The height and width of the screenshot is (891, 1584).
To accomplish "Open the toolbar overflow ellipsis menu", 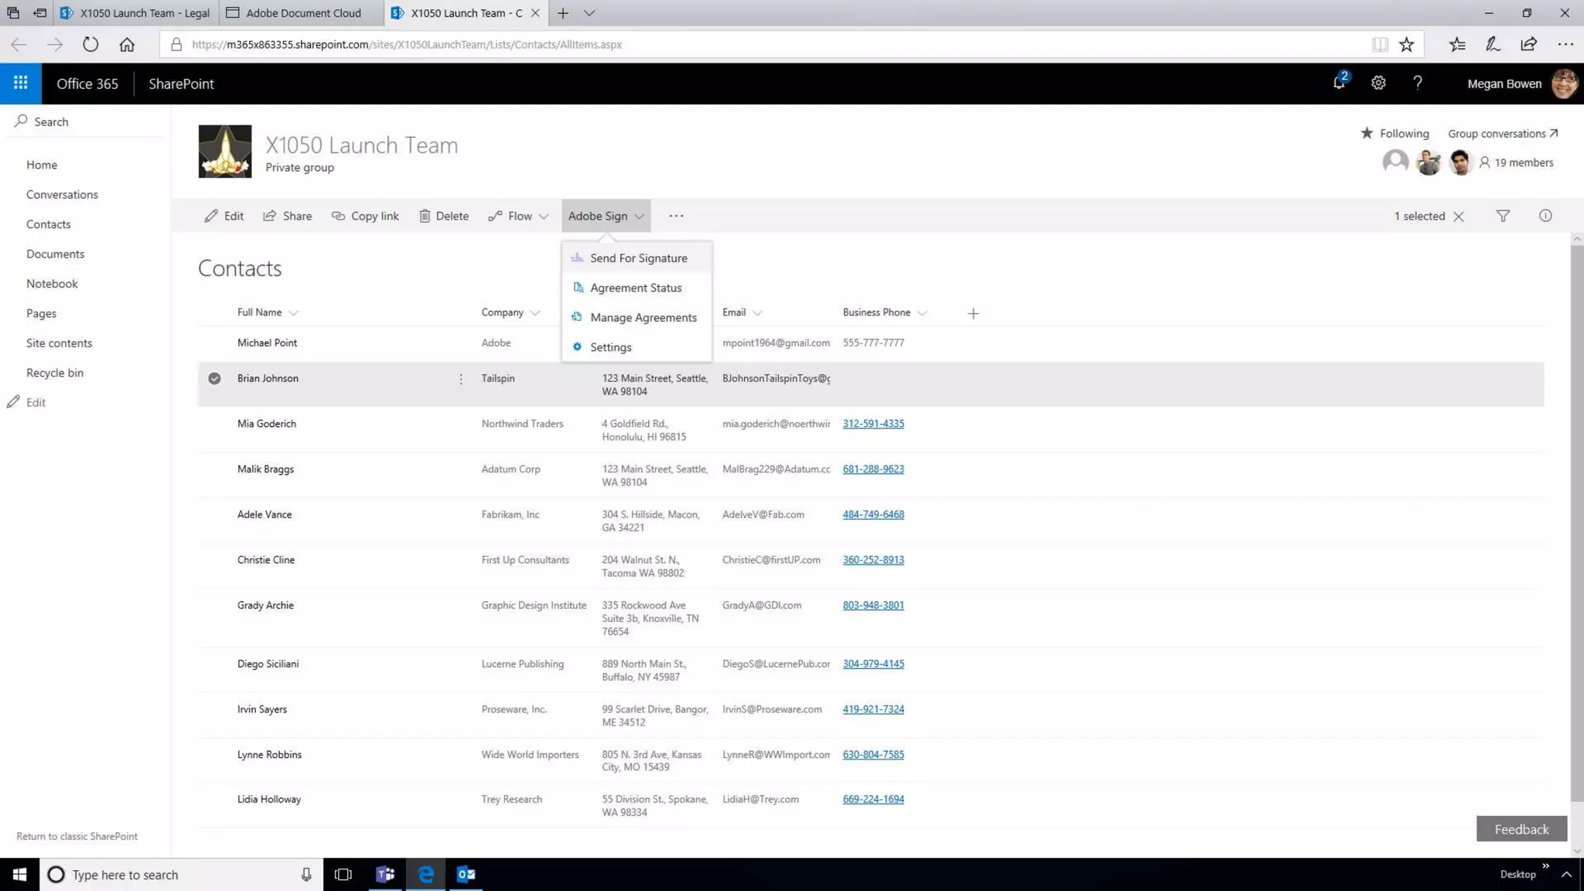I will point(676,216).
